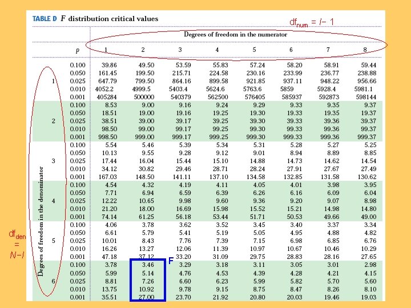Click the table value 5.14
411x308 pixels.
coord(148,273)
